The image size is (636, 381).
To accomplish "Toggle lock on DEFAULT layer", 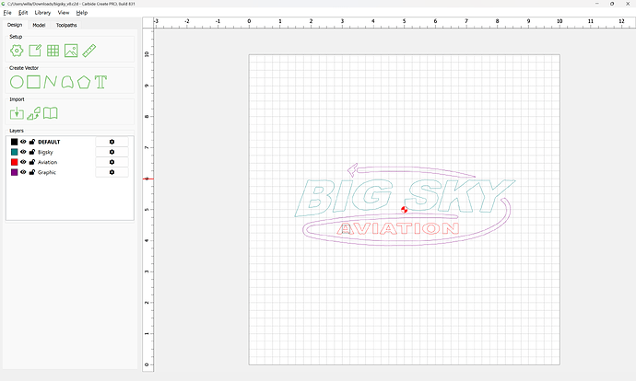I will 32,142.
